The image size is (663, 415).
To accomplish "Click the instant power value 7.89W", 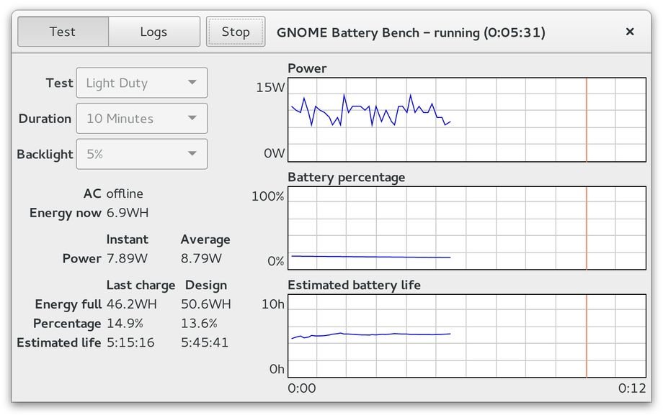I will [x=127, y=258].
